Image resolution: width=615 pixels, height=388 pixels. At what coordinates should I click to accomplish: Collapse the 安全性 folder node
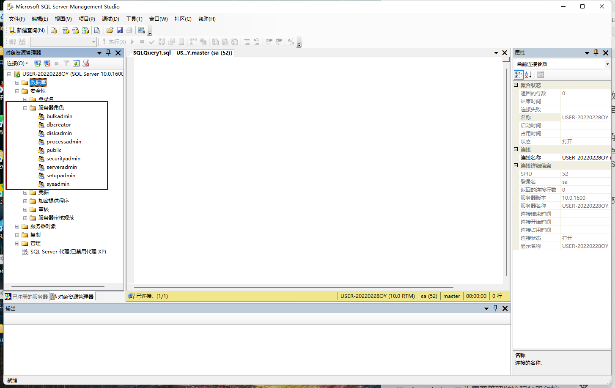pos(17,91)
